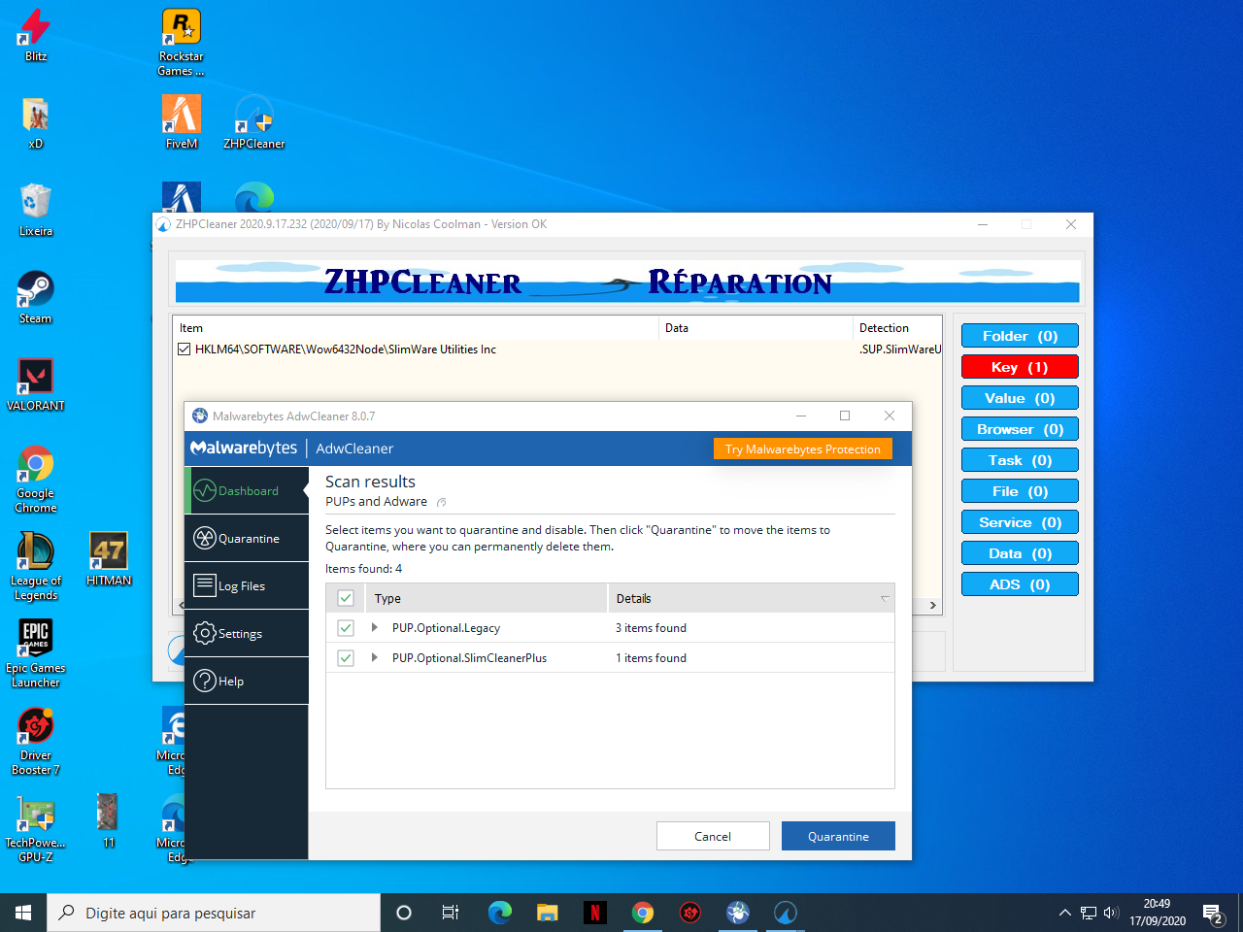1243x932 pixels.
Task: Click the PUPs and Adware info icon
Action: tap(442, 502)
